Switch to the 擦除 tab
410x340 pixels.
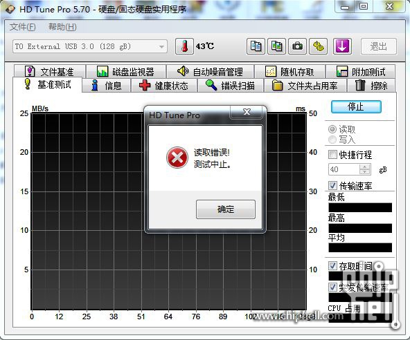(x=371, y=85)
